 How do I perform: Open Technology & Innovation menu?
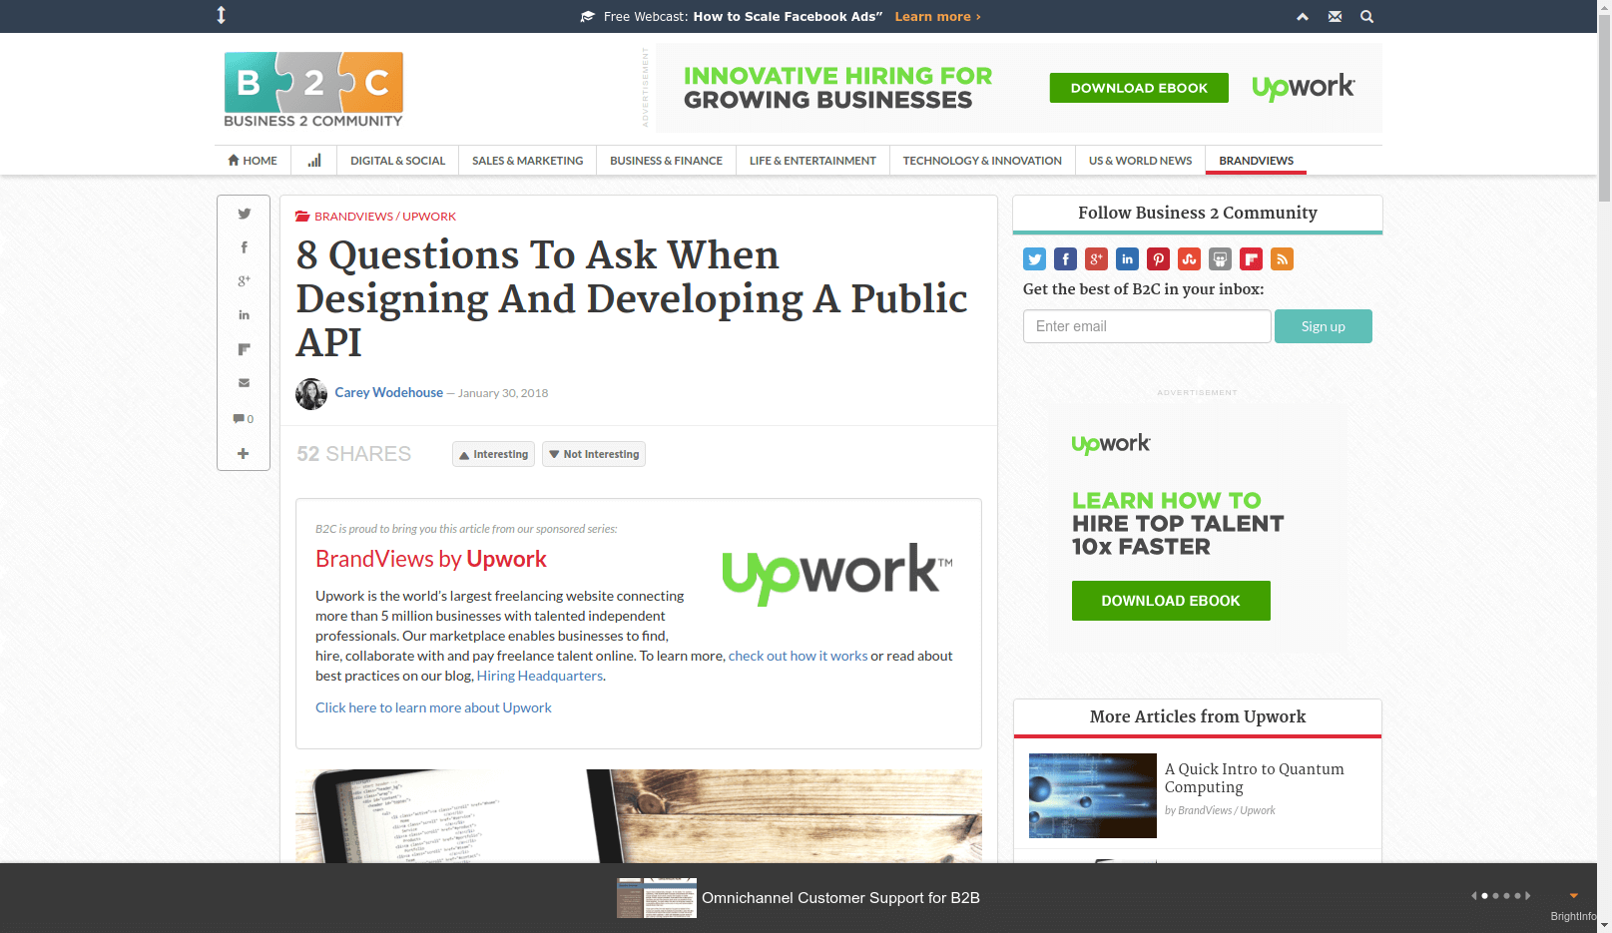[982, 161]
